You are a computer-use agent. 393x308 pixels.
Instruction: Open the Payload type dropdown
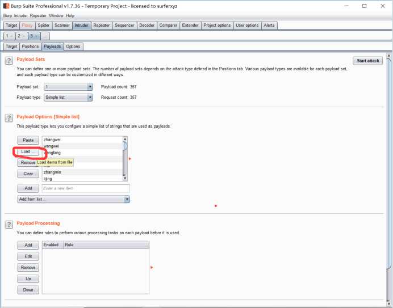tap(68, 98)
